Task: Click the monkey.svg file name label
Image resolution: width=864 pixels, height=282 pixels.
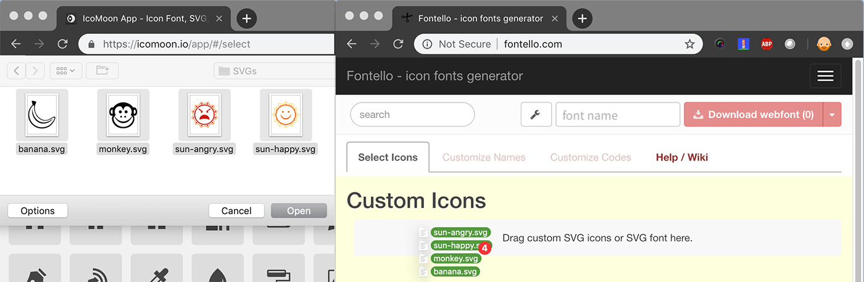Action: click(x=123, y=149)
